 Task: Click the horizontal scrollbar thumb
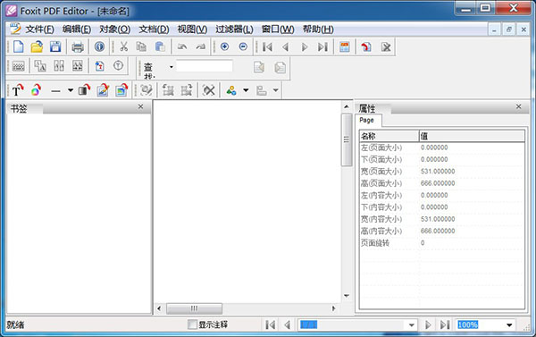click(x=194, y=308)
